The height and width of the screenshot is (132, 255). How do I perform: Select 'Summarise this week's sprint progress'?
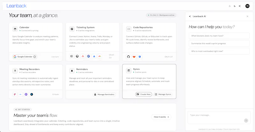point(219,43)
